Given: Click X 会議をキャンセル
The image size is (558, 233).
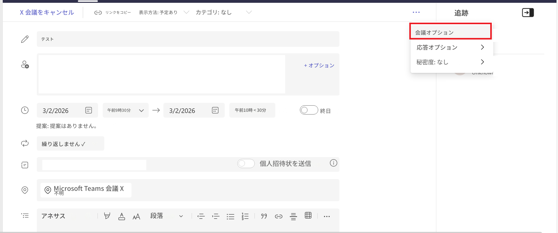Looking at the screenshot, I should [x=47, y=12].
